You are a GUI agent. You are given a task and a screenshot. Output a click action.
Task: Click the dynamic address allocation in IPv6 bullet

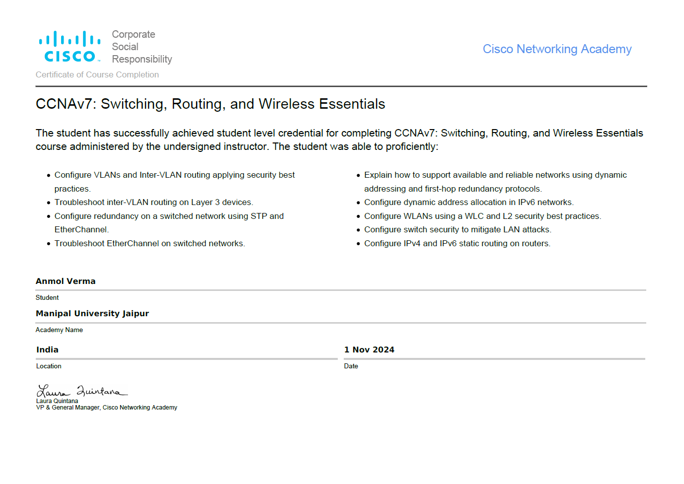point(468,202)
